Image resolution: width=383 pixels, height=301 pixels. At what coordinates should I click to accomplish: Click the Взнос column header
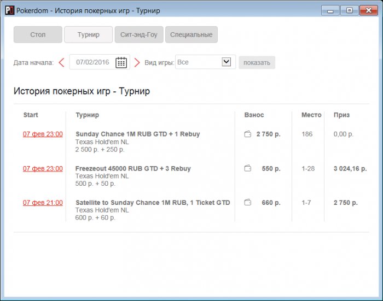(254, 115)
